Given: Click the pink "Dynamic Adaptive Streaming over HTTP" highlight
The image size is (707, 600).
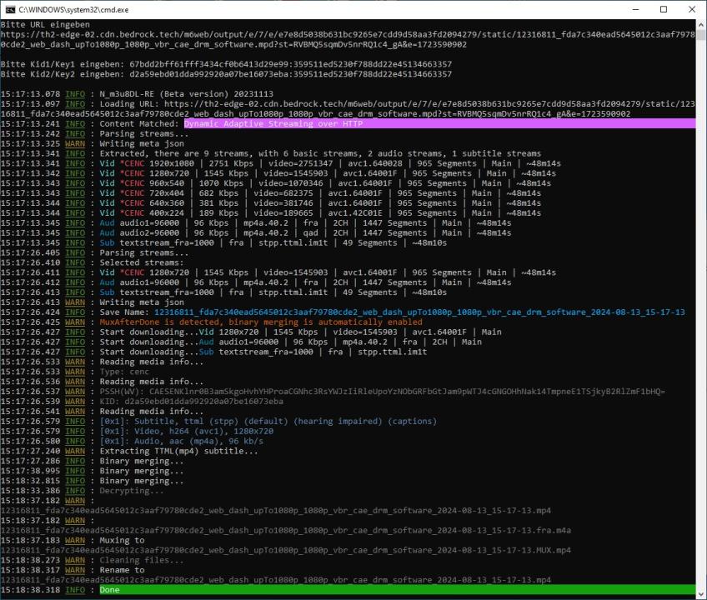Looking at the screenshot, I should point(273,123).
